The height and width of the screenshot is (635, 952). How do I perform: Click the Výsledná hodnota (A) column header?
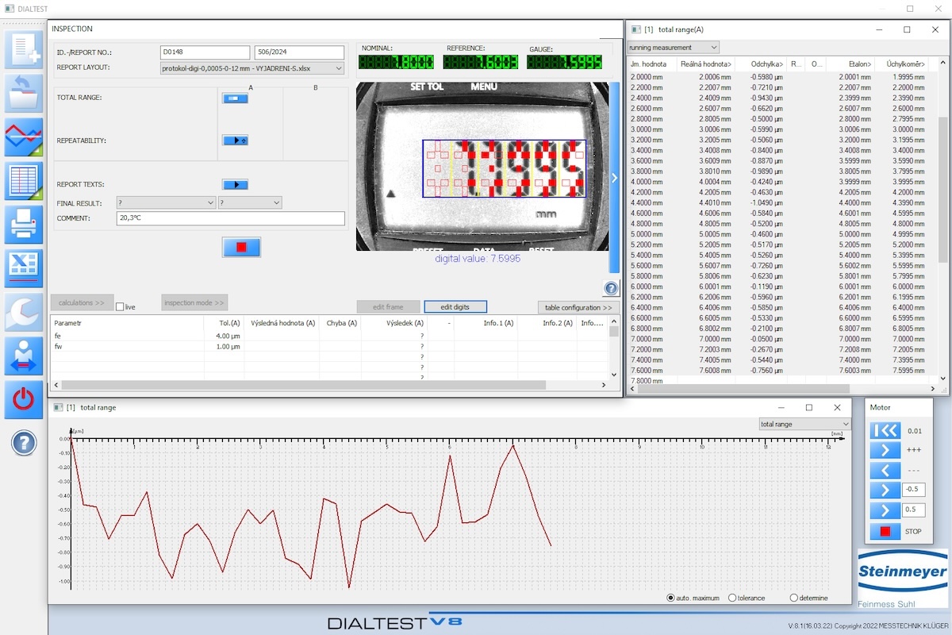point(283,323)
